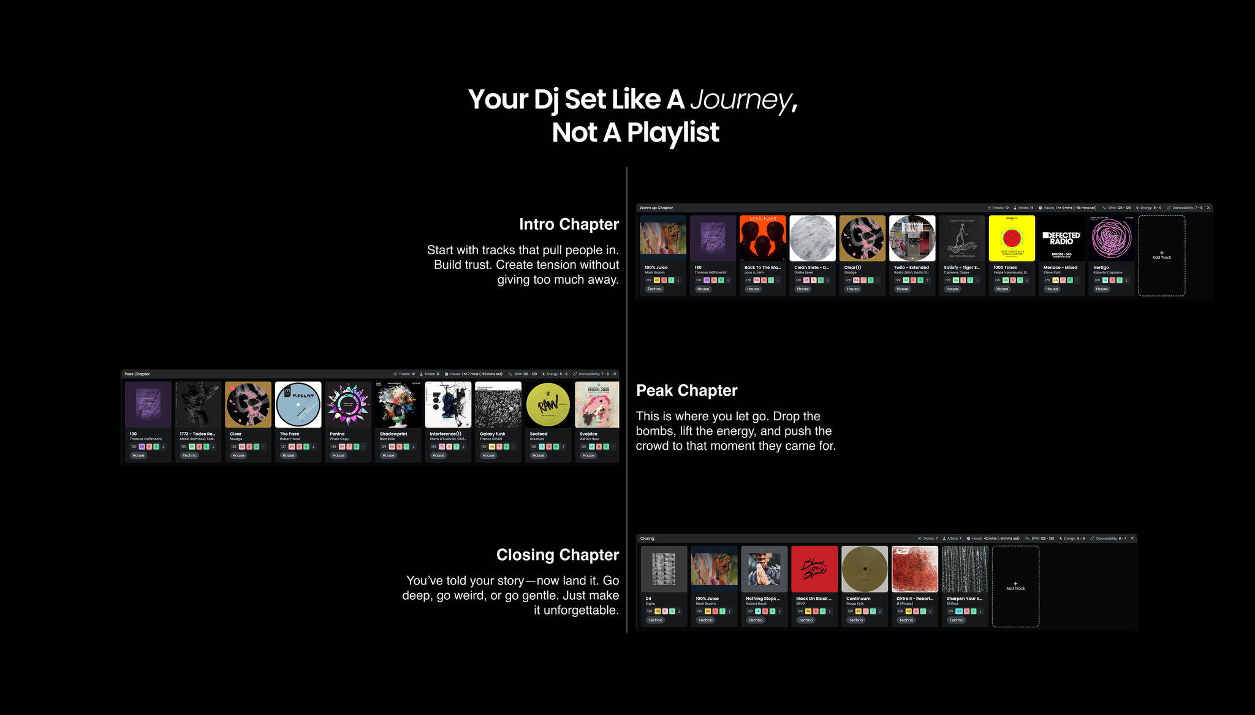This screenshot has height=715, width=1255.
Task: Click the Galaxy funk track title
Action: pos(493,434)
